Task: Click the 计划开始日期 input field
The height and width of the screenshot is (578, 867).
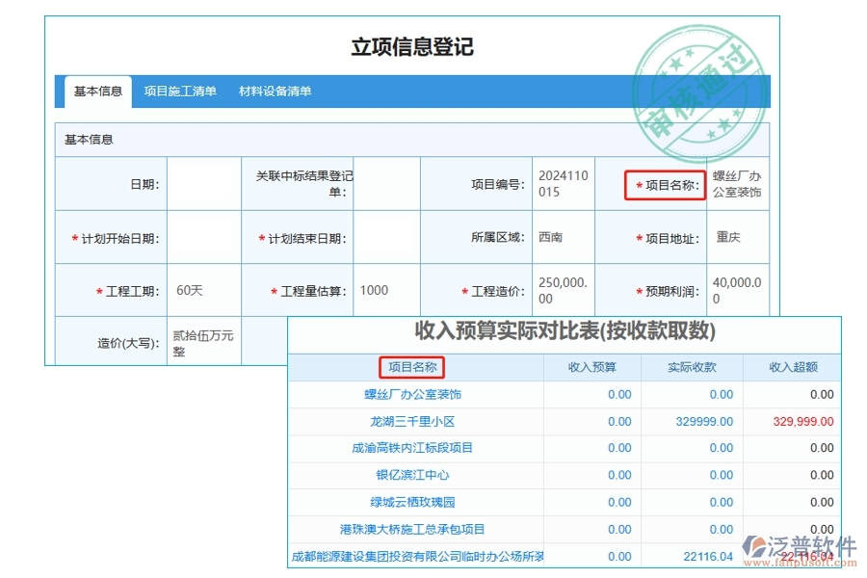Action: (x=202, y=237)
